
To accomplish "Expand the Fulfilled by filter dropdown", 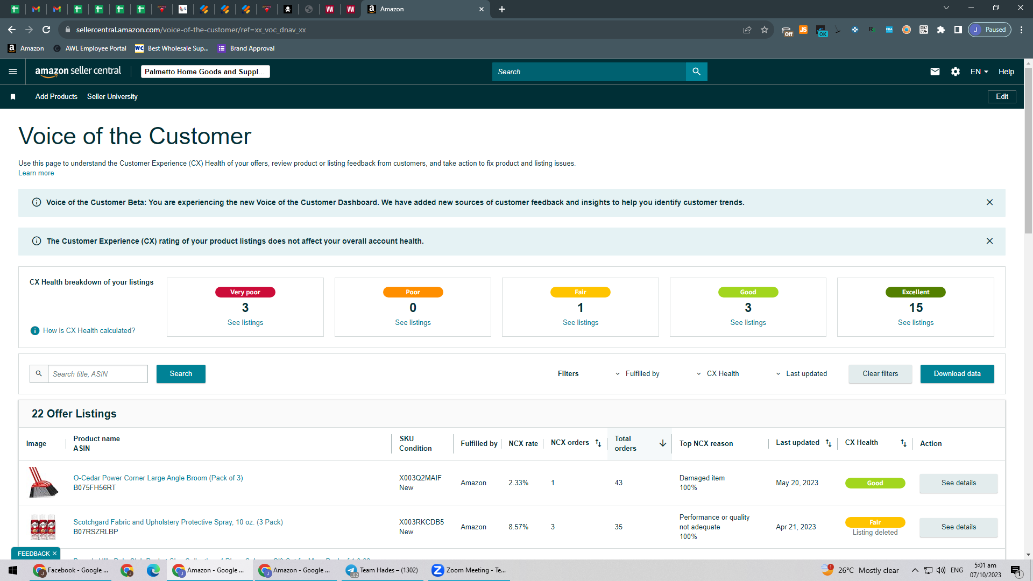I will coord(638,374).
